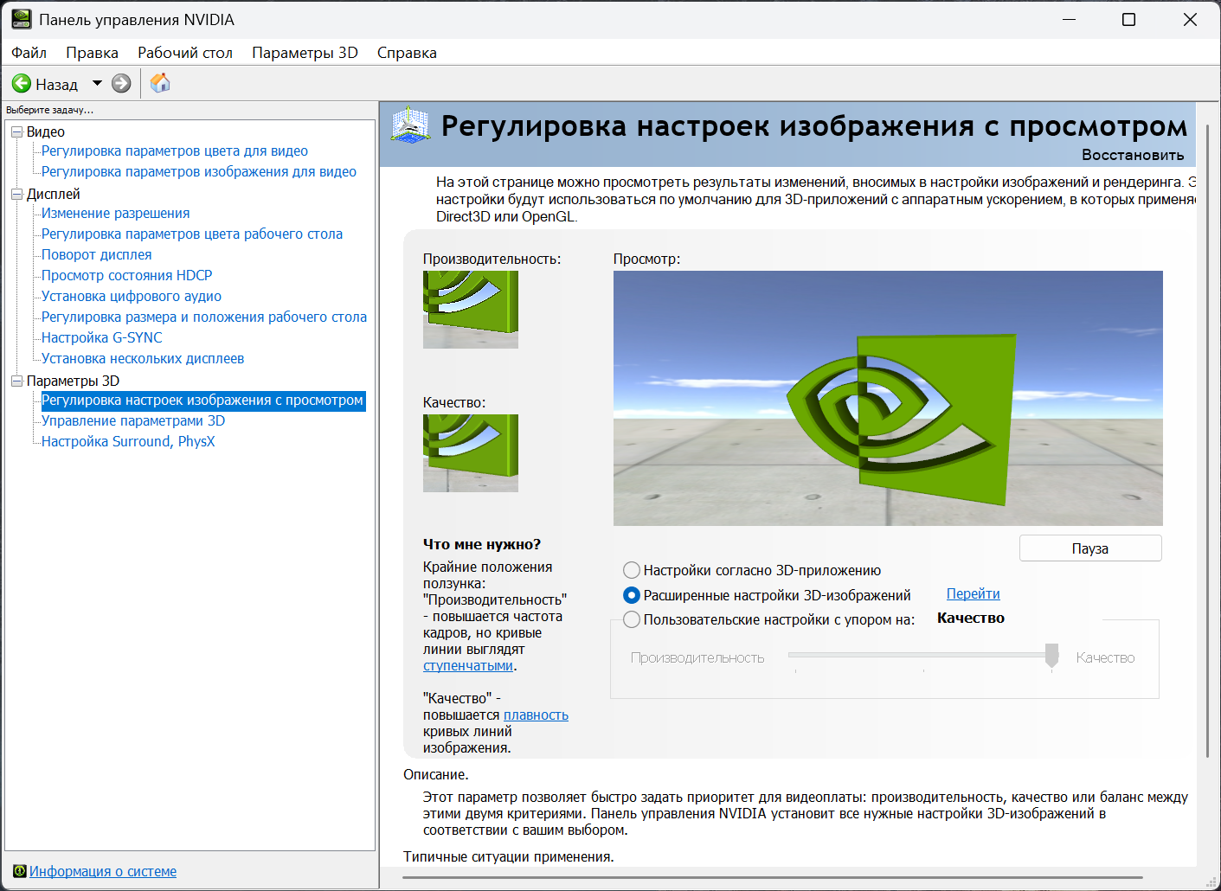Screen dimensions: 1221x891
Task: Click the NVIDIA app icon in title bar
Action: (x=22, y=19)
